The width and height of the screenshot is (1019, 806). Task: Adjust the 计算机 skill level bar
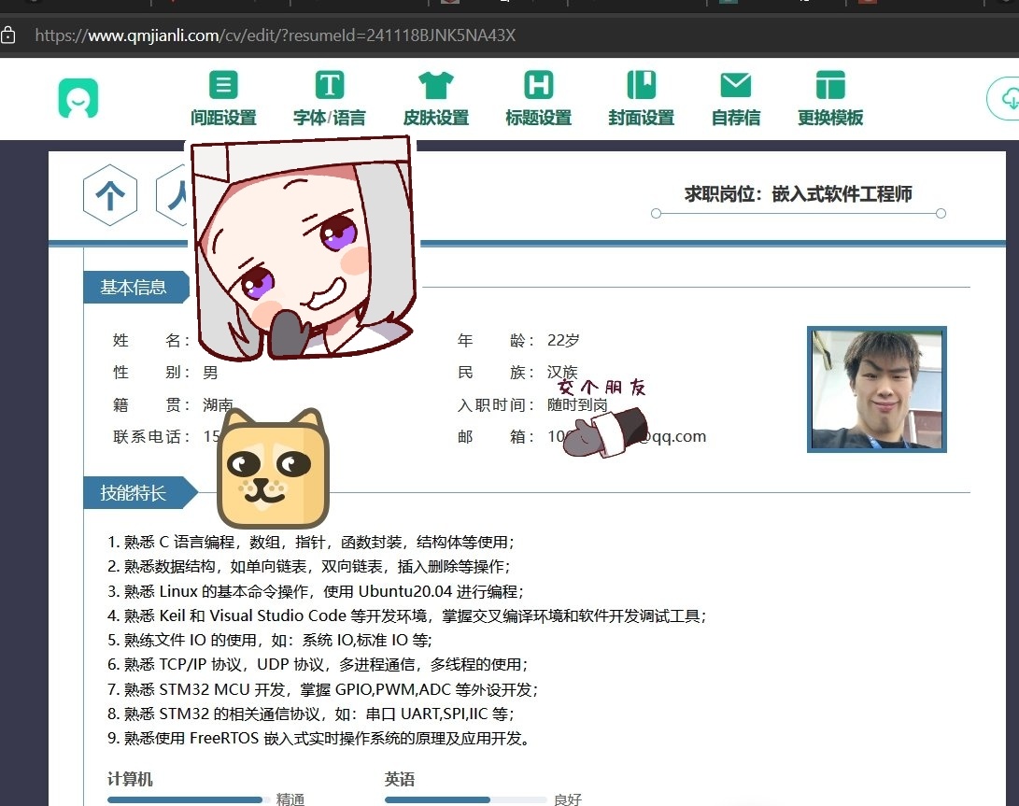pos(187,799)
